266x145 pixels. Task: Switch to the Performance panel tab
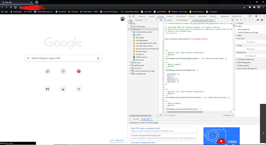[x=181, y=16]
